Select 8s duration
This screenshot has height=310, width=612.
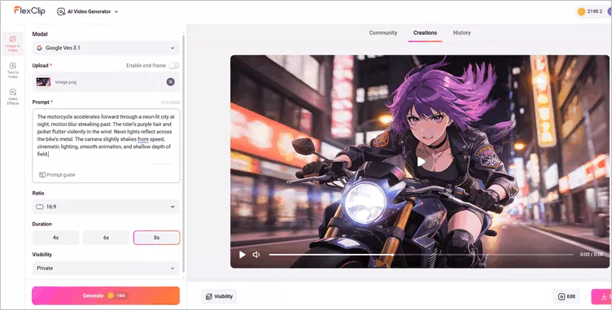(x=156, y=238)
